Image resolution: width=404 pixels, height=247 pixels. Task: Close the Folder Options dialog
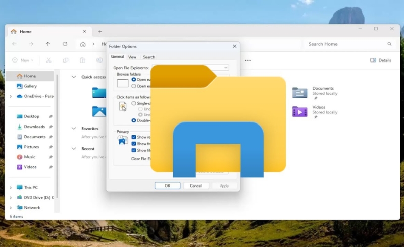point(234,46)
